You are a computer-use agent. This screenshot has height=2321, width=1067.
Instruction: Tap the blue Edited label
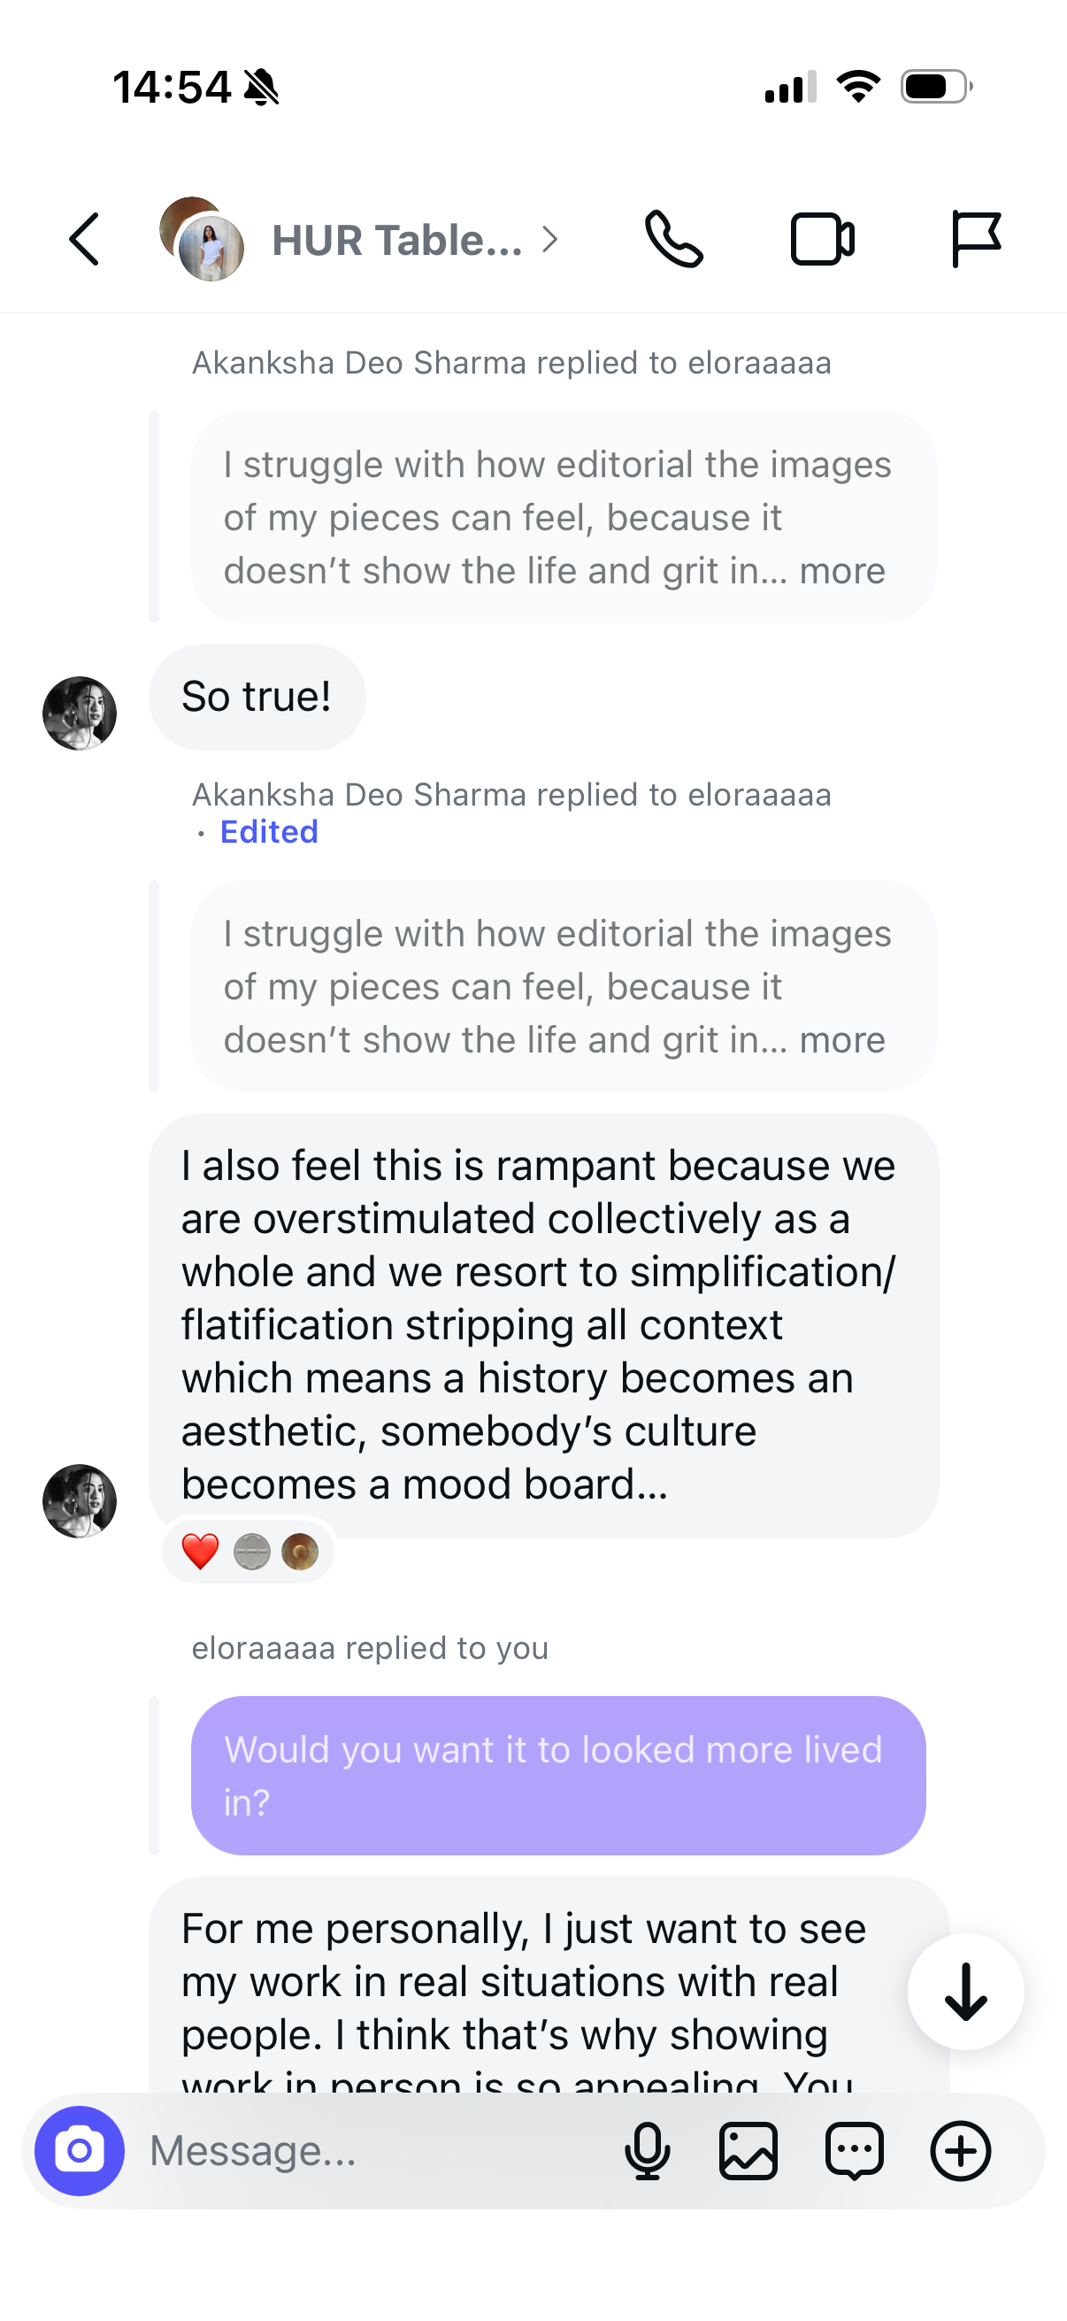click(x=268, y=831)
